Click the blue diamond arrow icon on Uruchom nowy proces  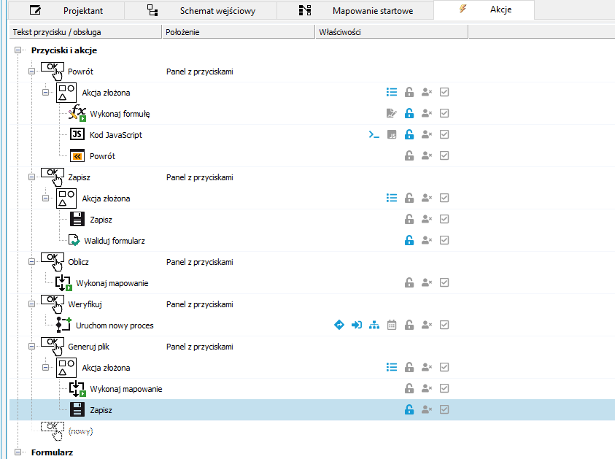(339, 325)
